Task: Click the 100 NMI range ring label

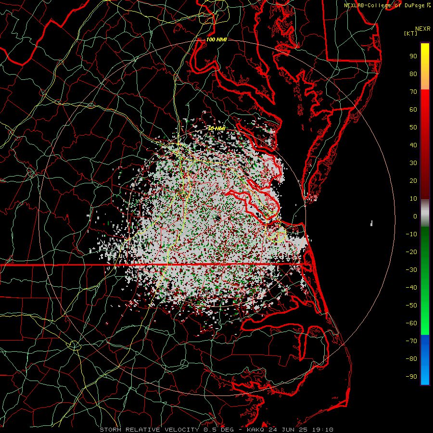Action: [x=216, y=39]
